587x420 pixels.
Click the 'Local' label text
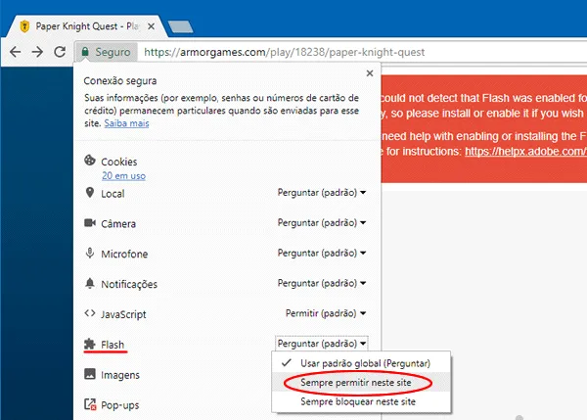click(x=113, y=194)
